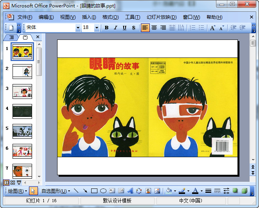
Task: Insert a diagram or organization chart
Action: click(139, 191)
